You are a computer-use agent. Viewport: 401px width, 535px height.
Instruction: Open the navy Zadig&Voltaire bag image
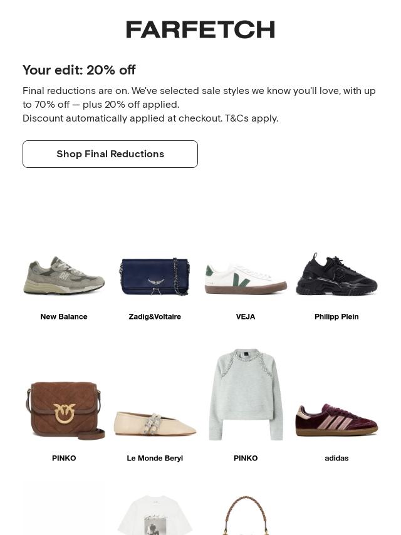(x=155, y=276)
